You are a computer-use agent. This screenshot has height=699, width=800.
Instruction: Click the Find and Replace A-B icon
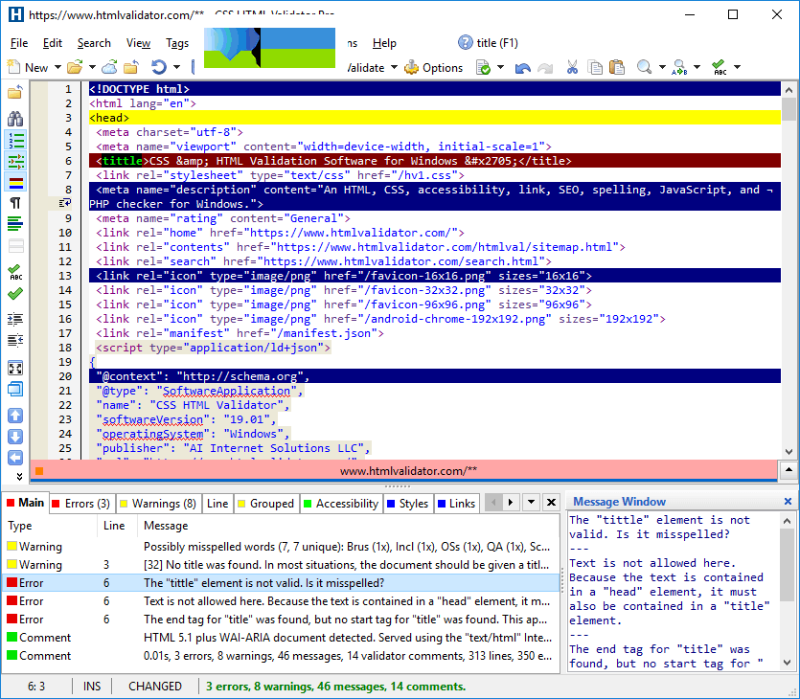click(679, 67)
